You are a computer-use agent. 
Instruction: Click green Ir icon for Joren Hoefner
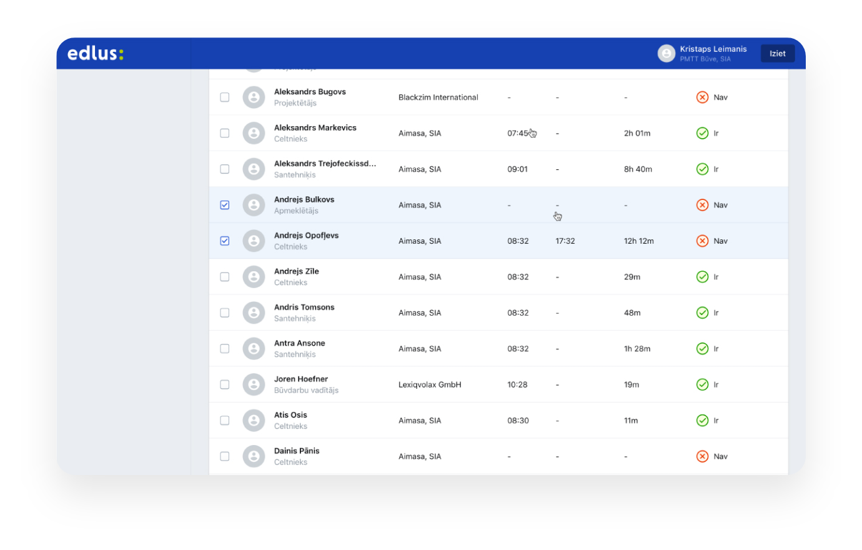pyautogui.click(x=702, y=385)
